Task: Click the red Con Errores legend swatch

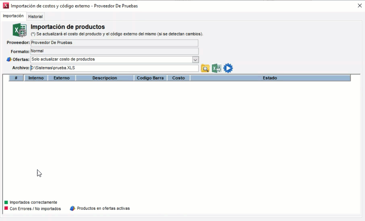Action: tap(6, 208)
